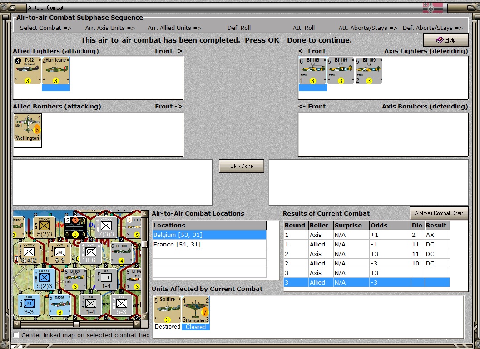Click the map's vertical scrollbar thumb
This screenshot has width=480, height=349.
pos(144,244)
